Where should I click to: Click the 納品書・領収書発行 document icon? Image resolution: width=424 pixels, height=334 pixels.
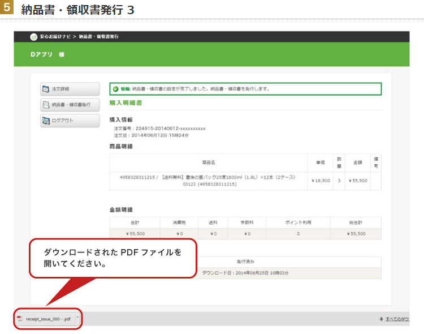[46, 105]
